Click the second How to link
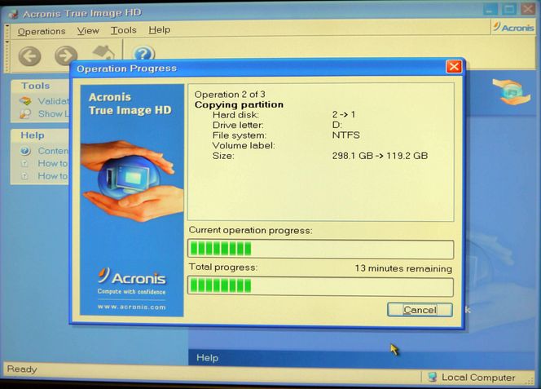Image resolution: width=541 pixels, height=389 pixels. (53, 176)
